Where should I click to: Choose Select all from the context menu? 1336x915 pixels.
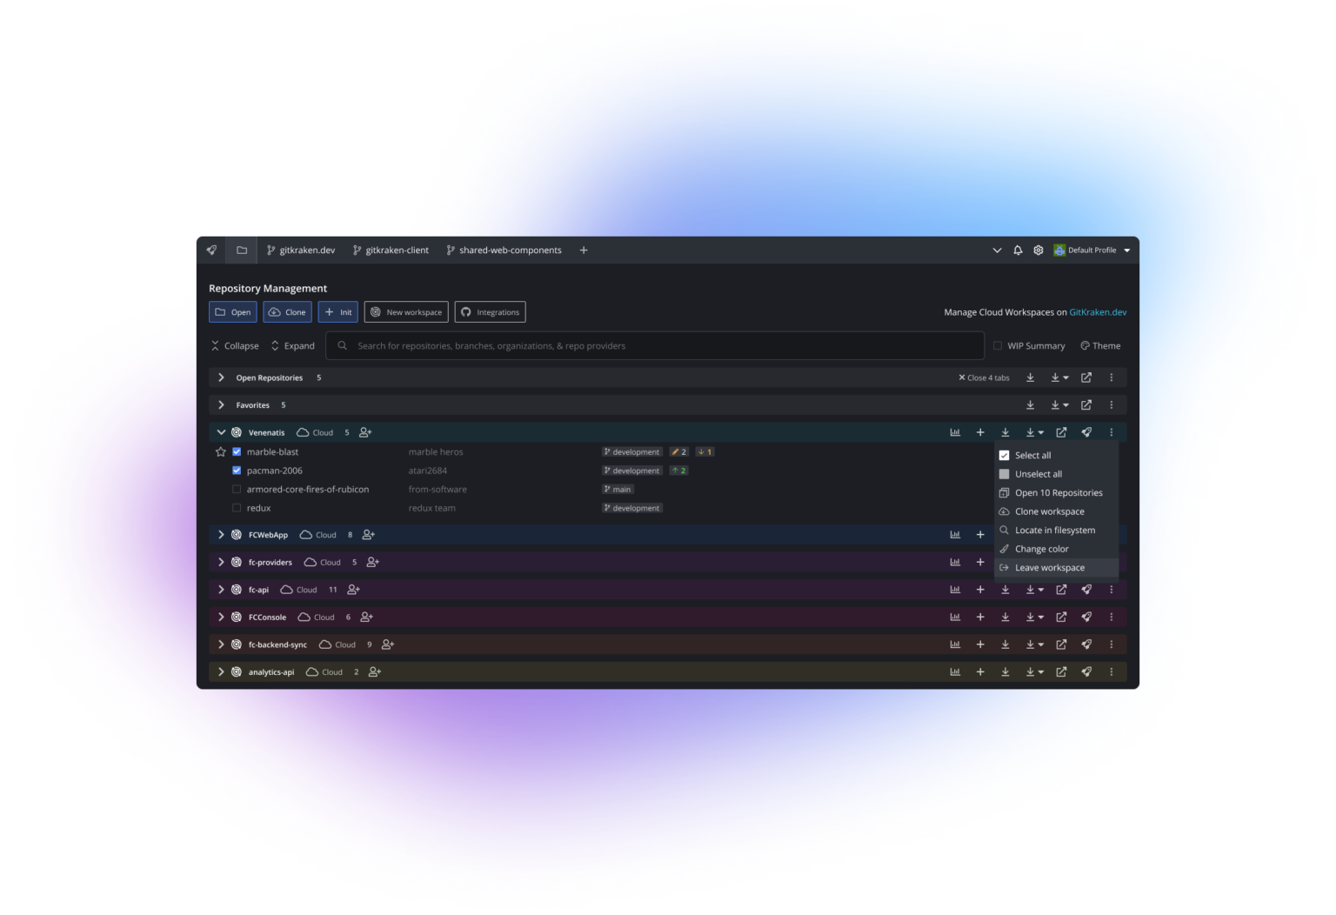point(1056,456)
